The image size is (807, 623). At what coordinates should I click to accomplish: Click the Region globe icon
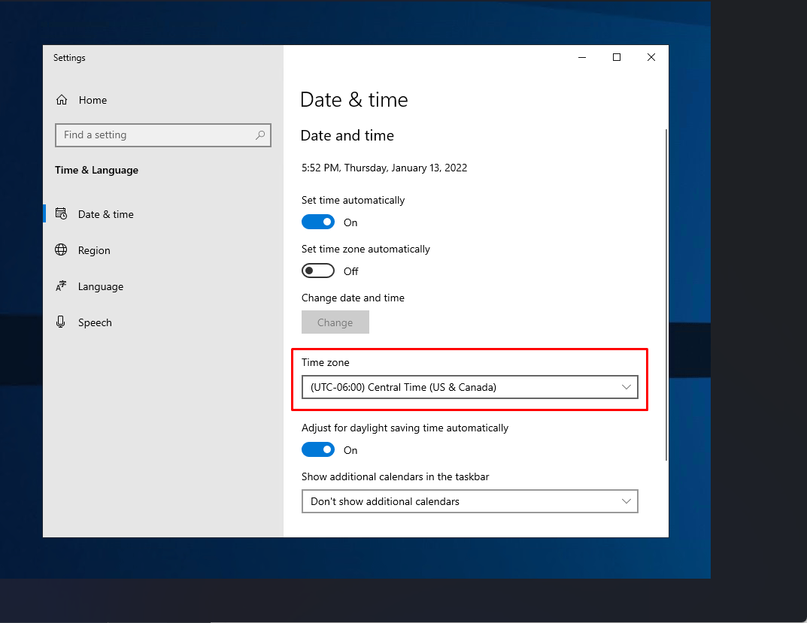61,250
